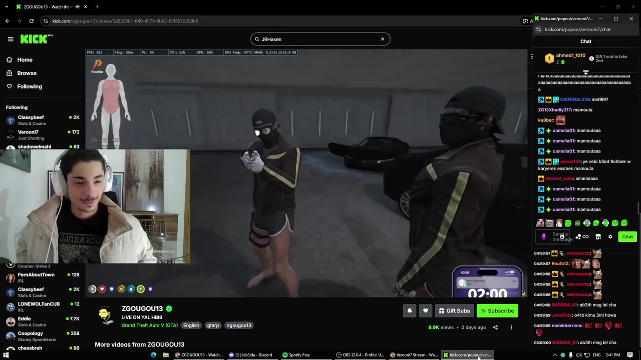641x360 pixels.
Task: Open the emote picker smiley icon
Action: click(562, 236)
